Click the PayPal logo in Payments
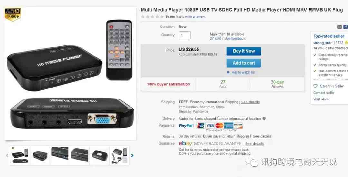The image size is (348, 177). (x=186, y=126)
